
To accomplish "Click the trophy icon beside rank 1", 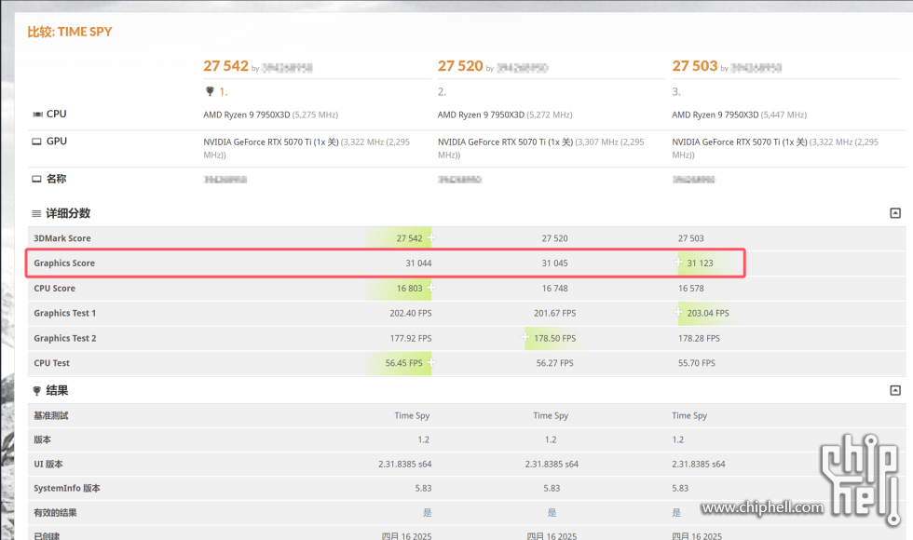I will [x=211, y=91].
